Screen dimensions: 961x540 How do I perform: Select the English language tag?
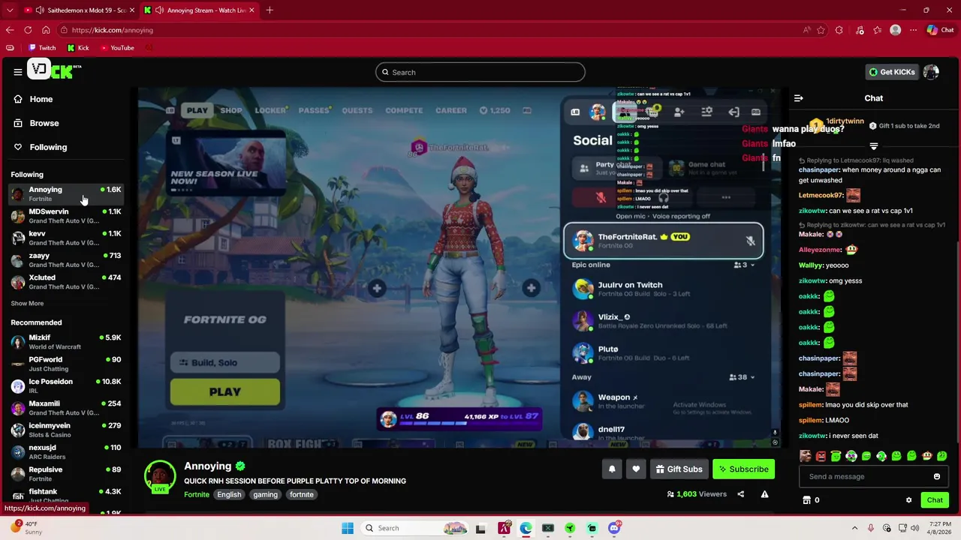(x=229, y=495)
